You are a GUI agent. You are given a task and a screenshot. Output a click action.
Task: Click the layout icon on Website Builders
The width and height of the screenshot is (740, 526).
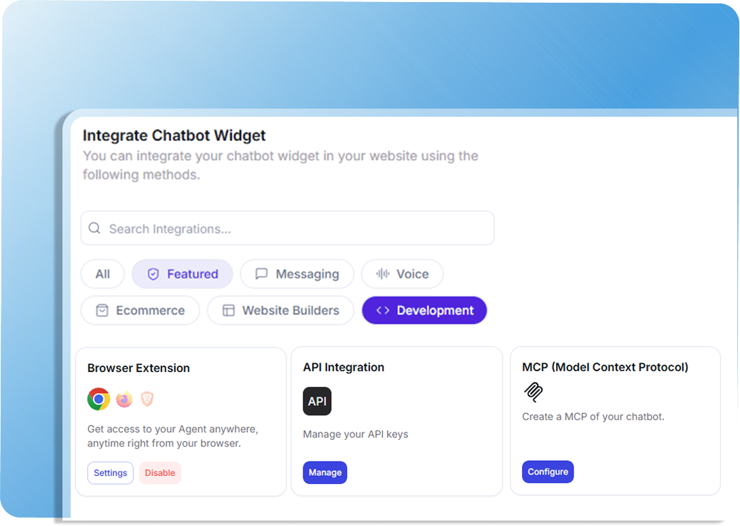tap(228, 310)
